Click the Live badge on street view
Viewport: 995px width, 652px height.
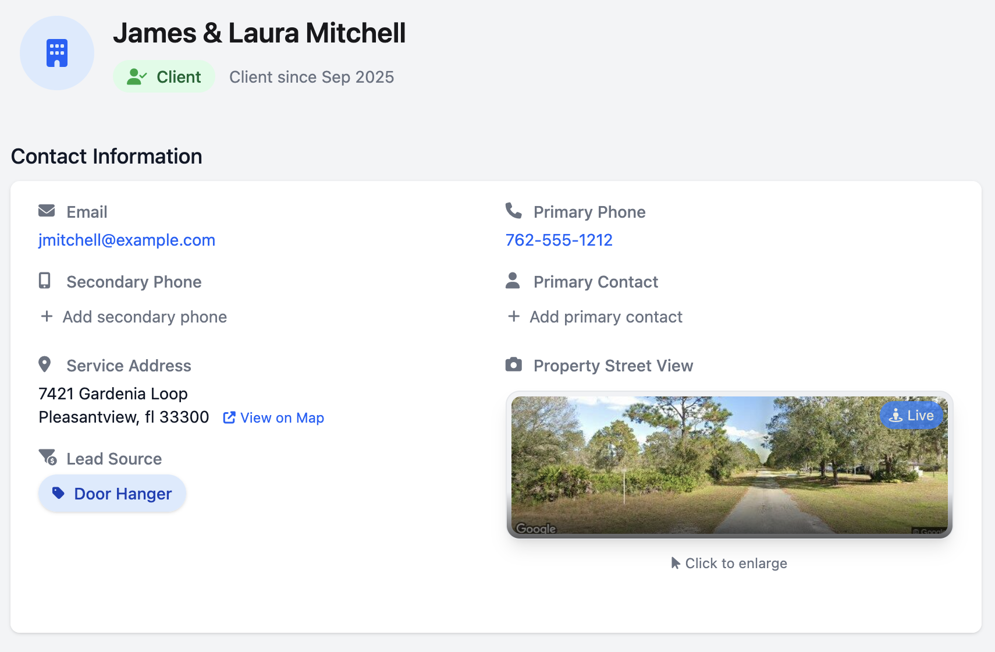coord(912,416)
